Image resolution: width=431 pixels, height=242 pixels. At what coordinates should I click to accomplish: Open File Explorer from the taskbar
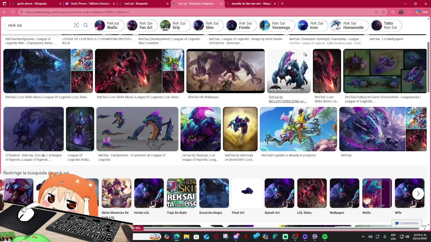(x=186, y=237)
